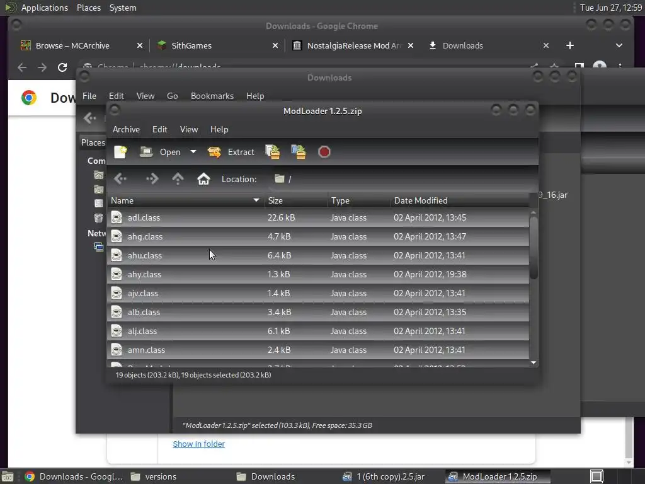The height and width of the screenshot is (484, 645).
Task: Open Help menu in Downloads file manager
Action: (x=255, y=96)
